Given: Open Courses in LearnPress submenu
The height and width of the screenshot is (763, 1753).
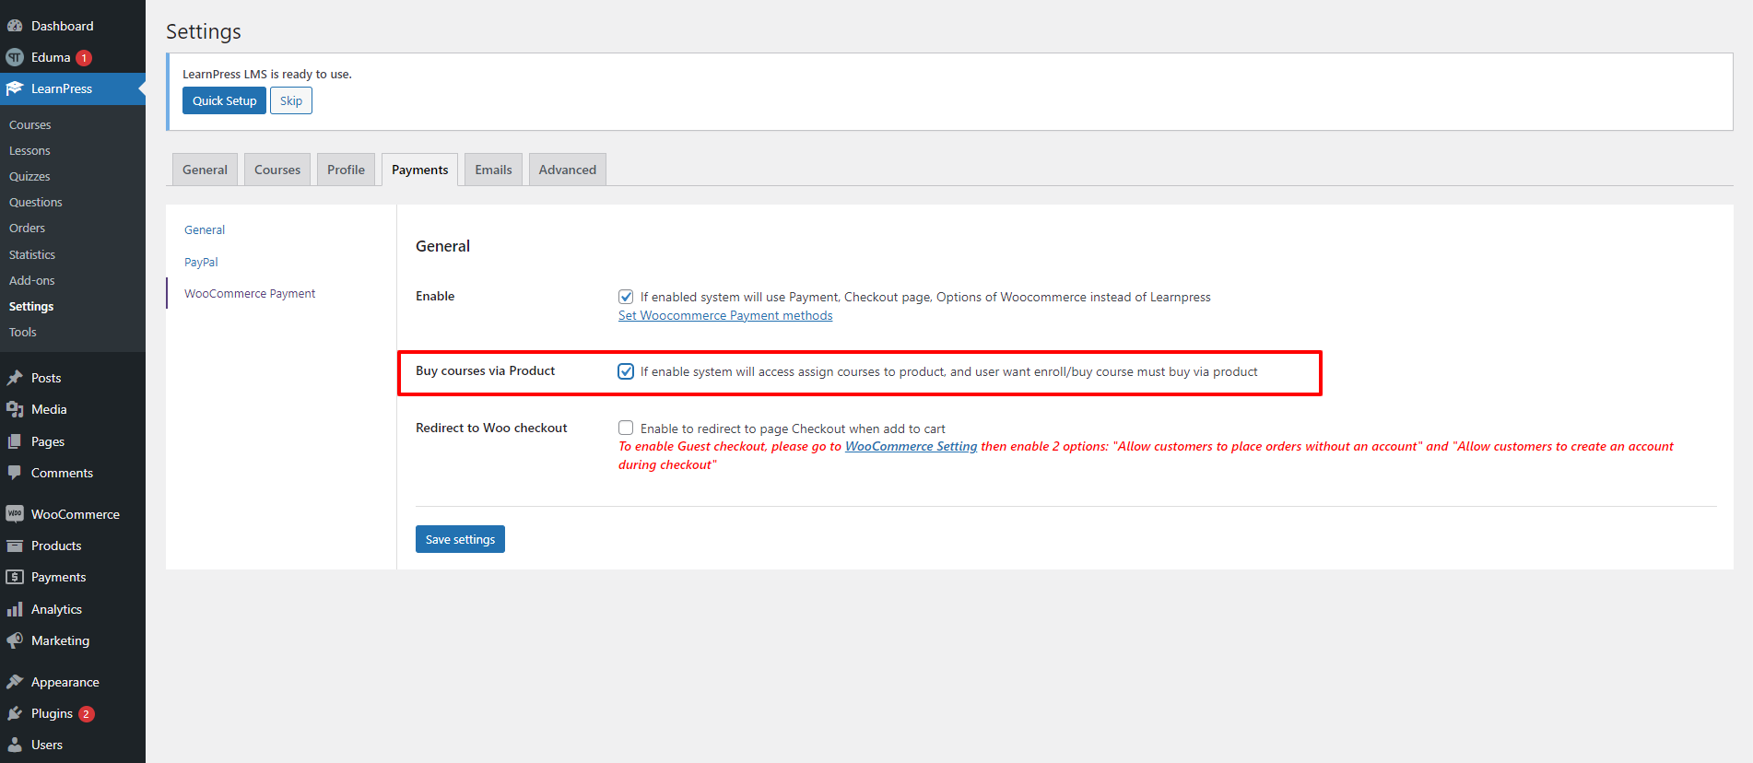Looking at the screenshot, I should 30,124.
